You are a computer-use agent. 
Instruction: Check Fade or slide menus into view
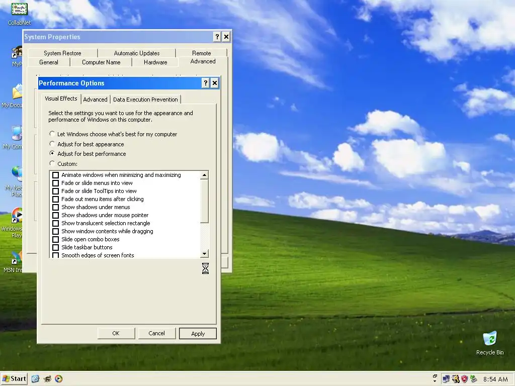tap(55, 183)
